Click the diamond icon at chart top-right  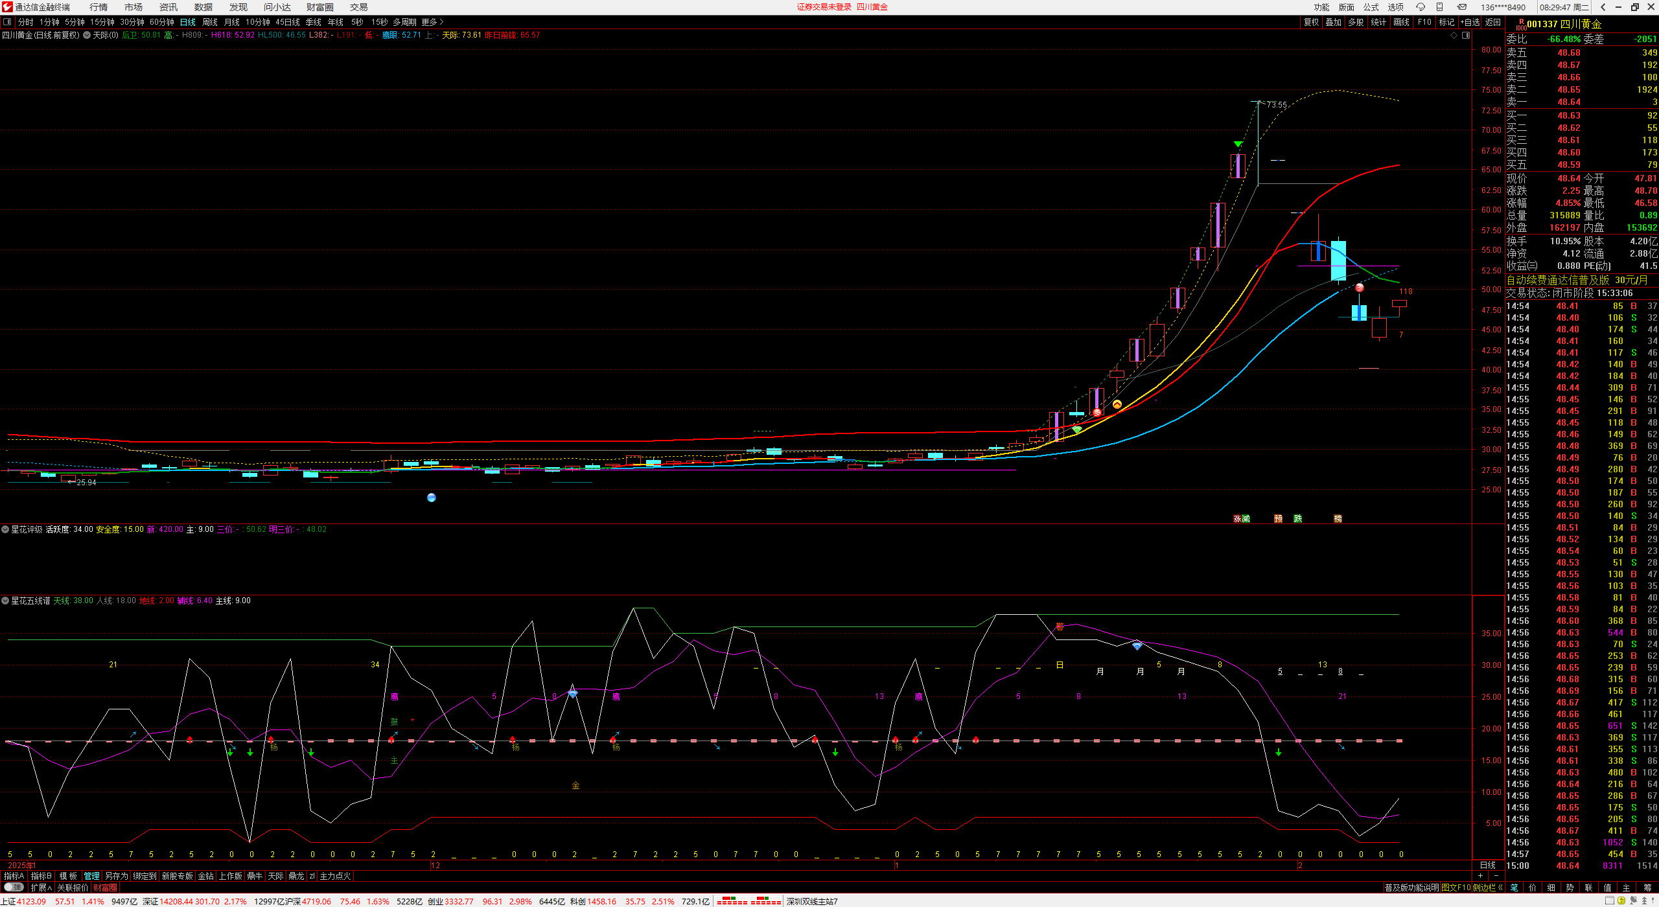click(x=1454, y=35)
